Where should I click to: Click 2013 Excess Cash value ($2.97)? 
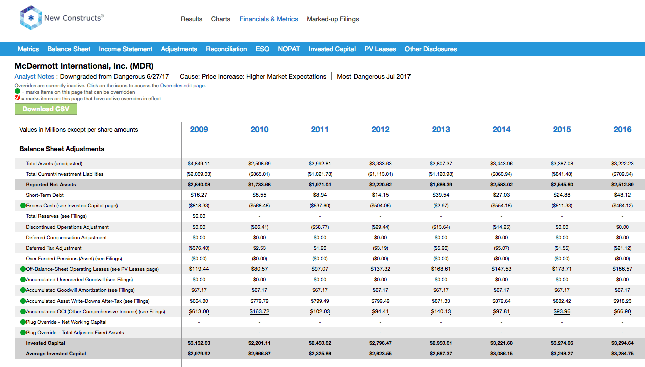coord(441,205)
